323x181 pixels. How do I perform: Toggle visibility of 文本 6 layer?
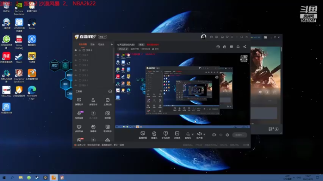(x=76, y=50)
